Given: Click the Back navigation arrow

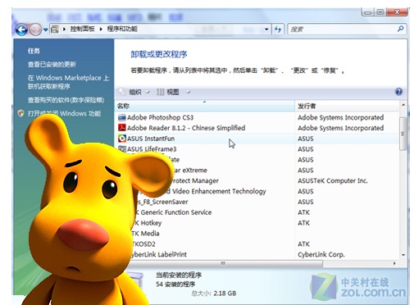Looking at the screenshot, I should coord(21,30).
